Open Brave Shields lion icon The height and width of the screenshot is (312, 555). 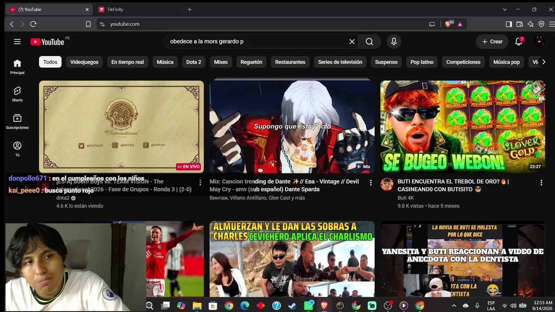click(448, 24)
